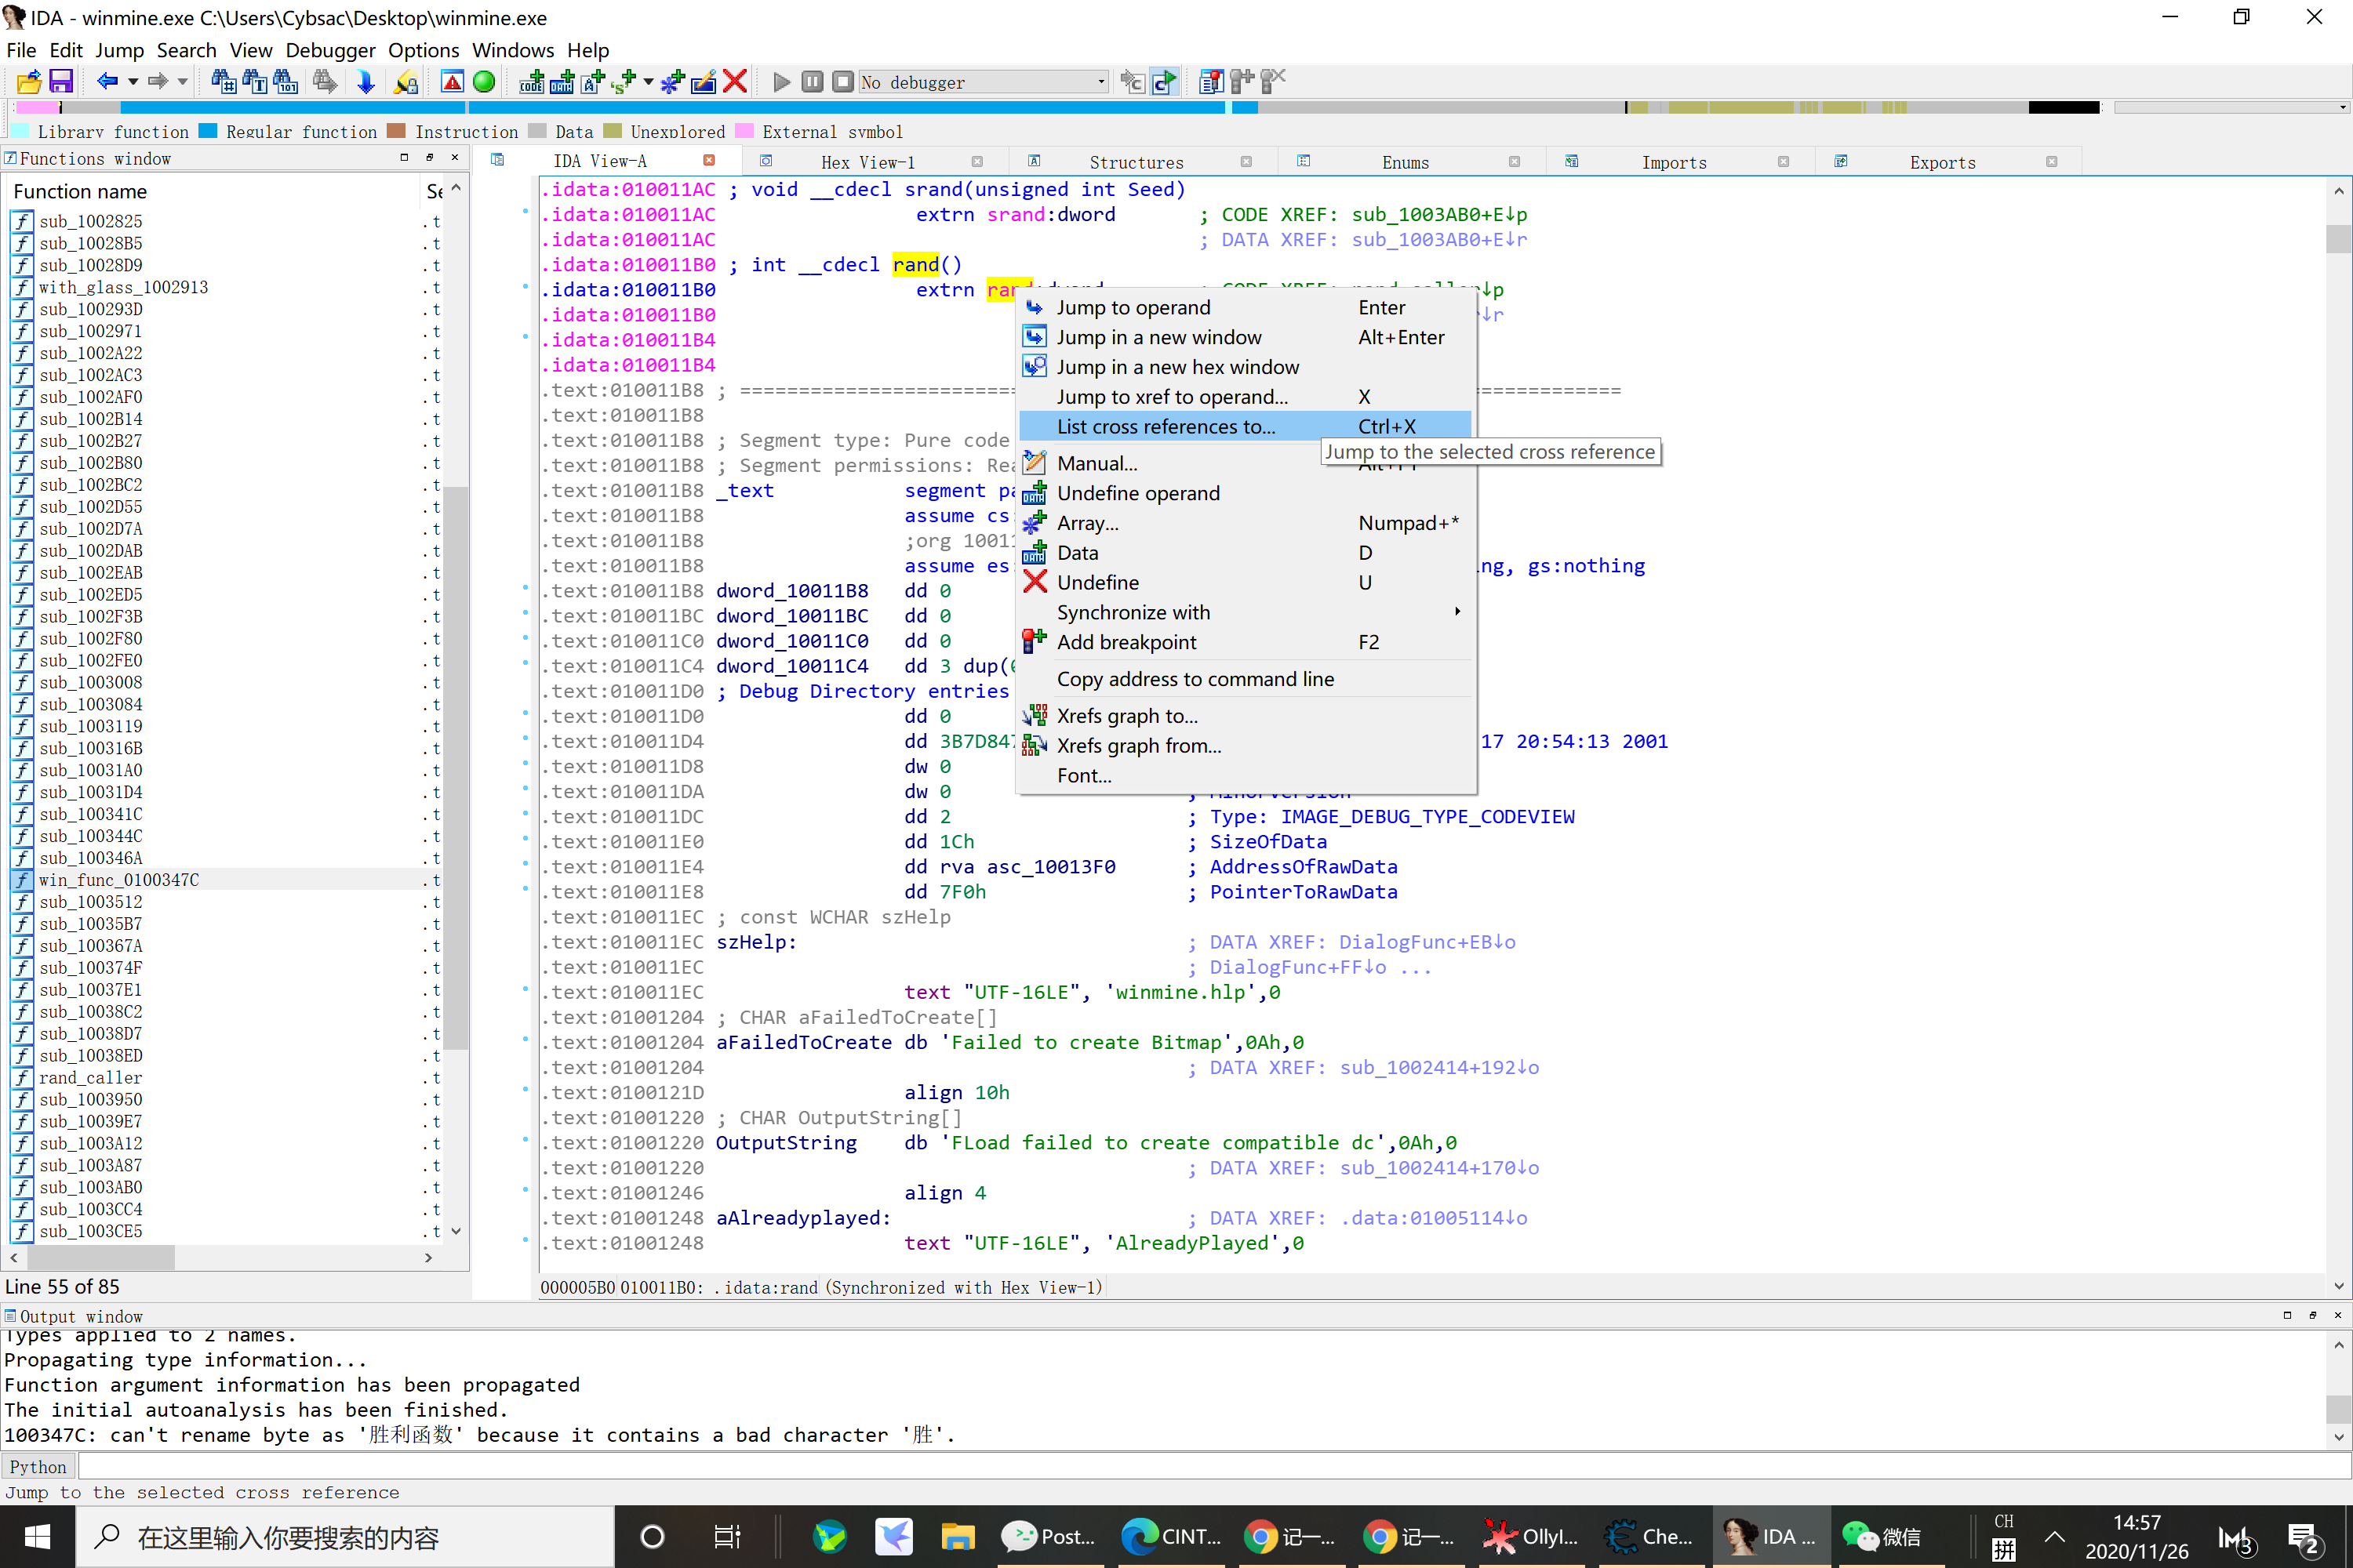The height and width of the screenshot is (1568, 2353).
Task: Expand the Synchronize with submenu
Action: (x=1246, y=612)
